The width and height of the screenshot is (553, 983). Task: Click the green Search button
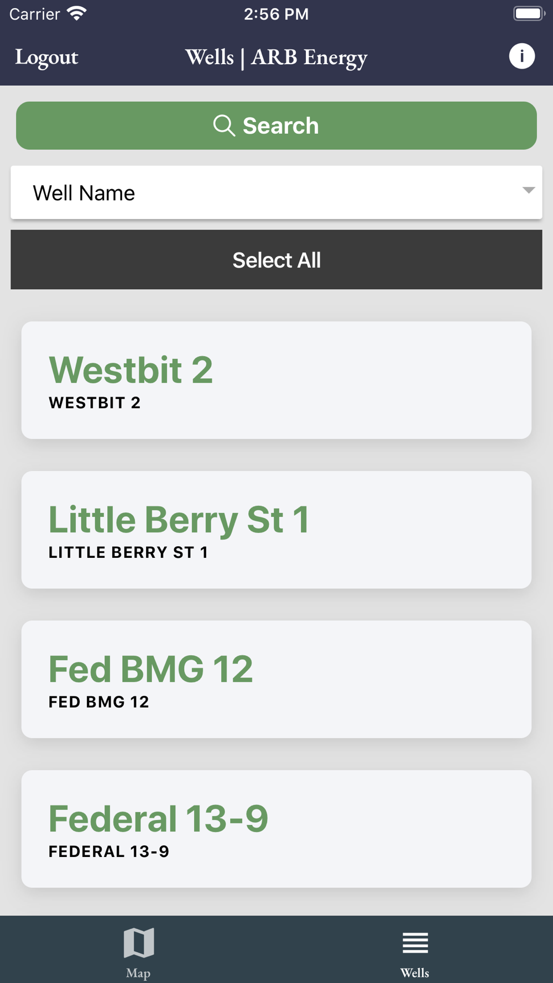point(276,126)
